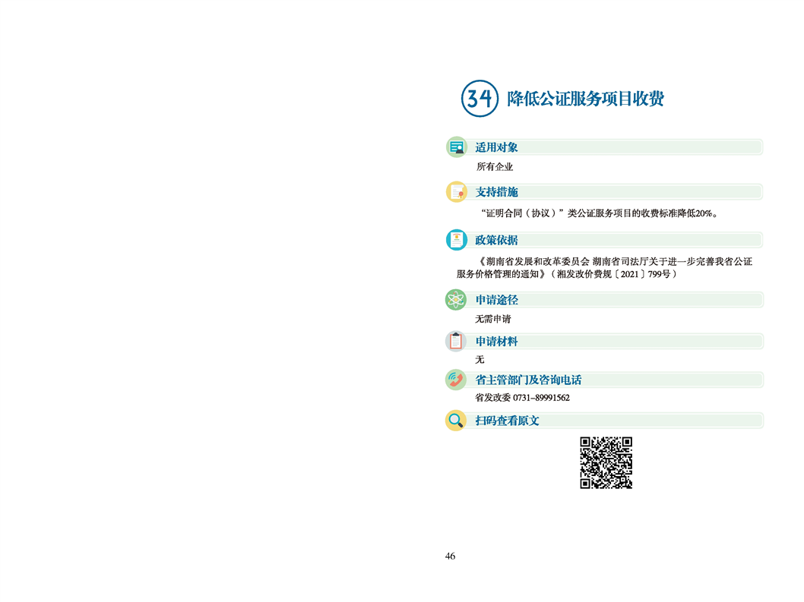Click the title 降低公证服务项目收费
The image size is (804, 602).
(x=586, y=99)
